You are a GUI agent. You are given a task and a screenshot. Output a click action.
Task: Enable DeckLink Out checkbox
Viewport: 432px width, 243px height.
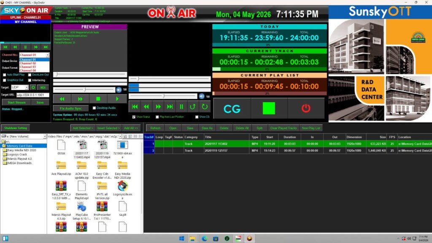point(30,75)
